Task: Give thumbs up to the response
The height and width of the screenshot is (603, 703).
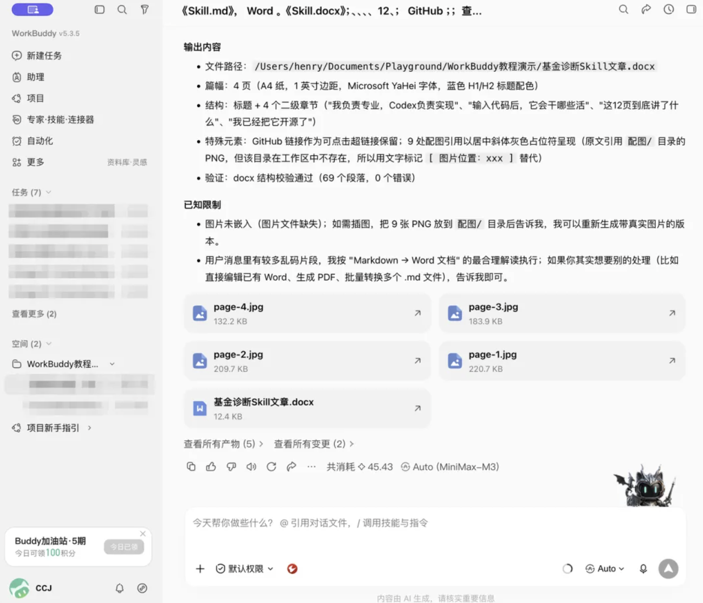Action: coord(211,466)
